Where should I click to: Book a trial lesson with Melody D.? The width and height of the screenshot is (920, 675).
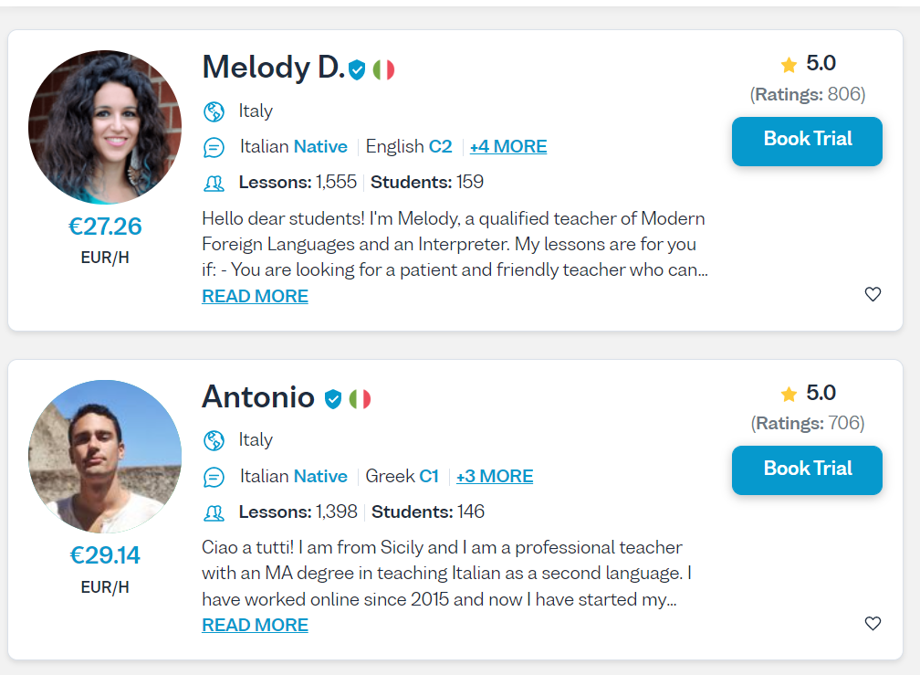(x=807, y=140)
